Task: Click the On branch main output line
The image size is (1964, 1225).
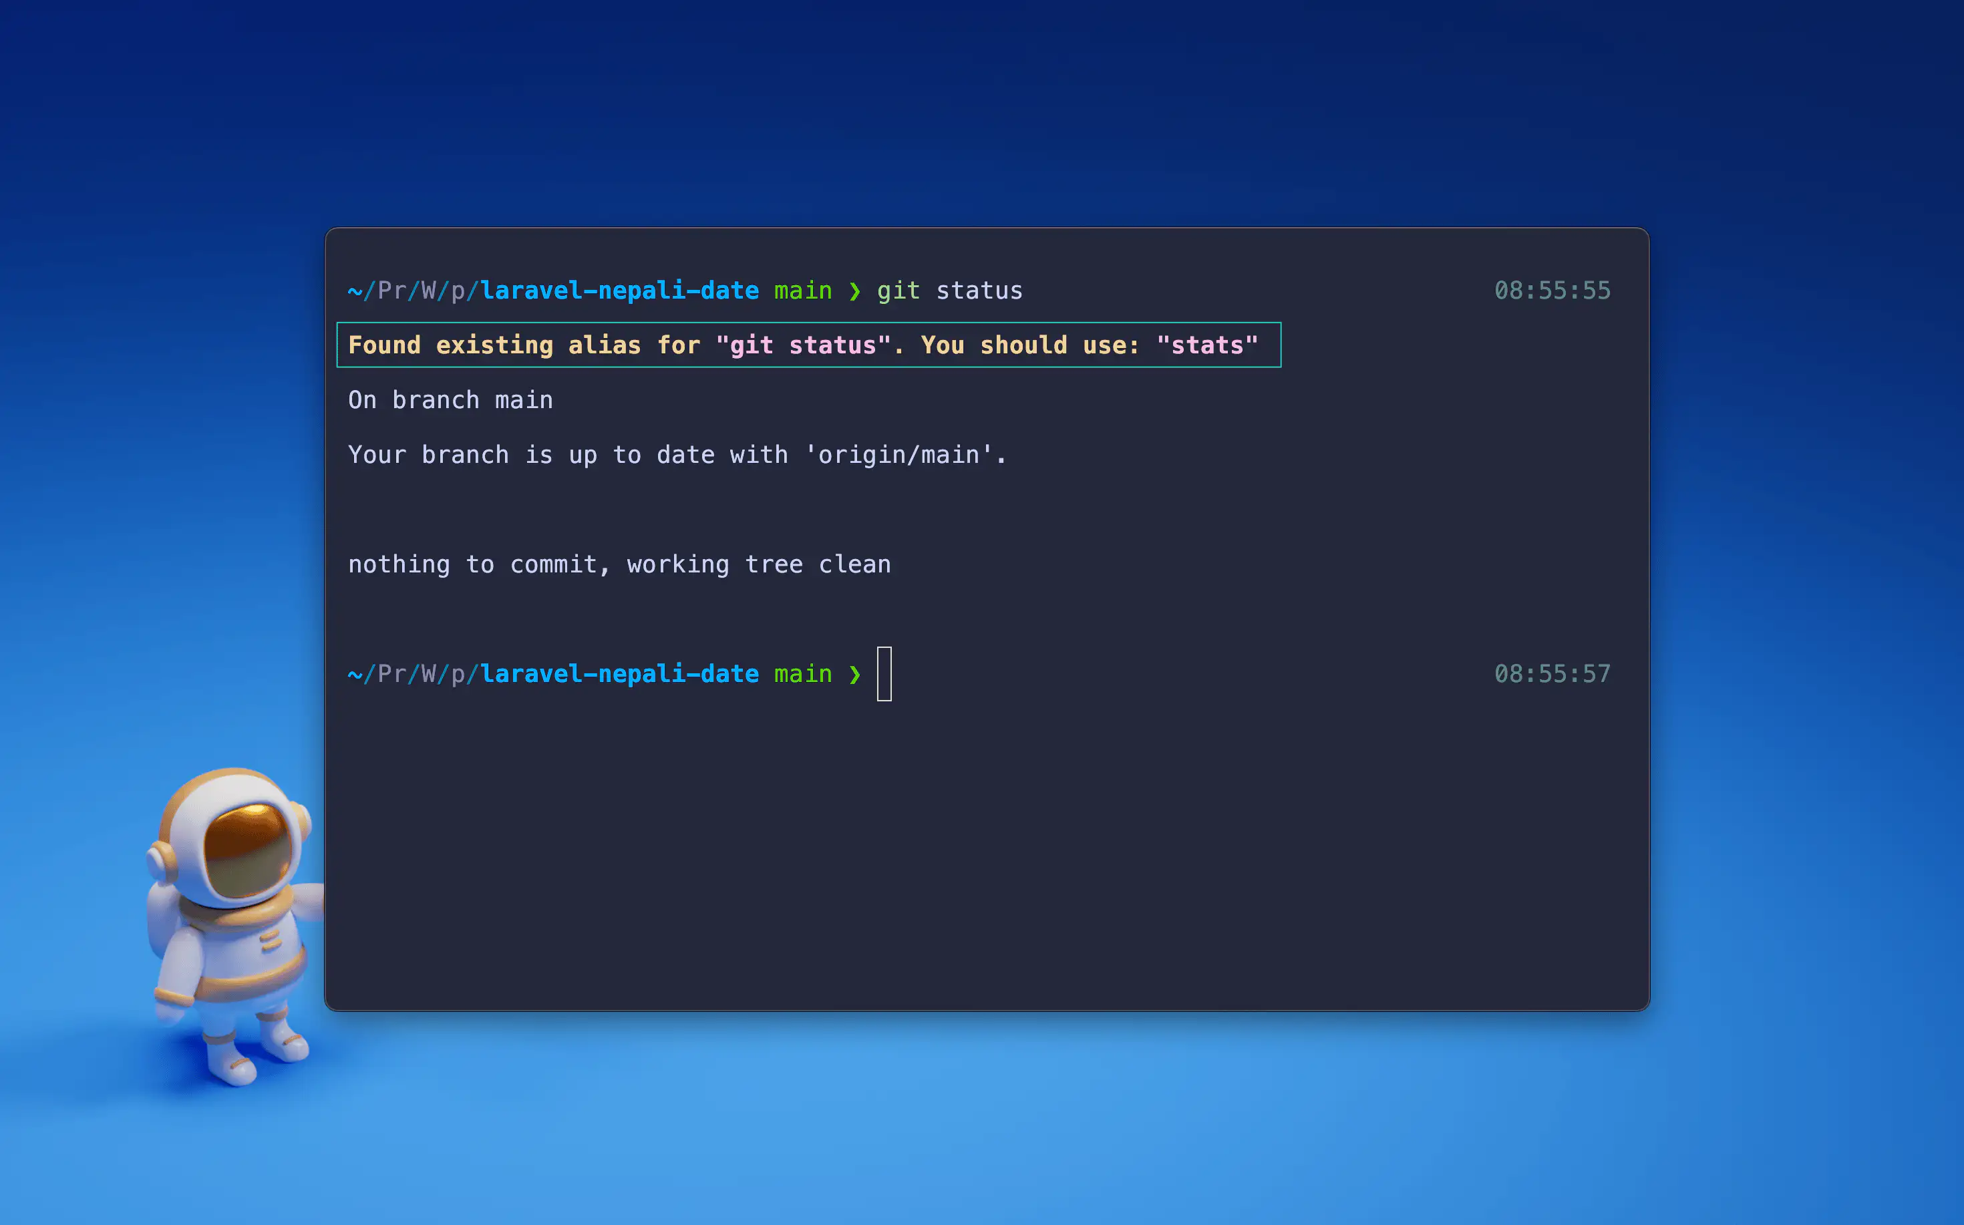Action: (x=450, y=399)
